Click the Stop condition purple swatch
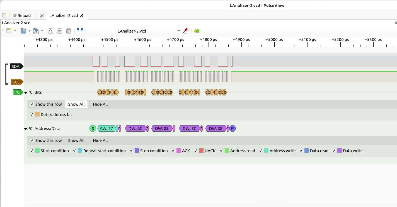This screenshot has width=397, height=207. [137, 151]
